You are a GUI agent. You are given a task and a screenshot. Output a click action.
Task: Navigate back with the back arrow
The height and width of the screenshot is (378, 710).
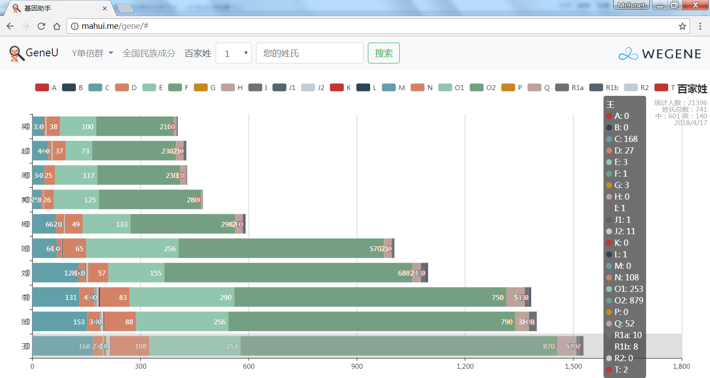pos(10,26)
